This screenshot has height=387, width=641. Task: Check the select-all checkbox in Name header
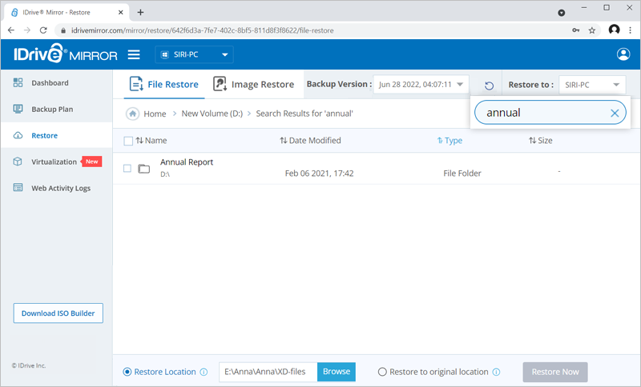(128, 141)
